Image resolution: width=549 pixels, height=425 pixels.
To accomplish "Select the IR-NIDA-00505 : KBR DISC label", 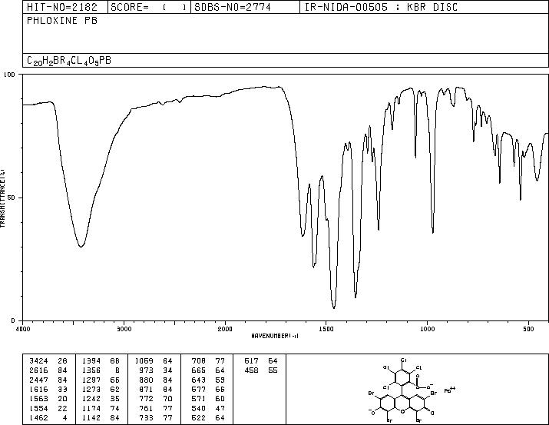I will point(381,7).
